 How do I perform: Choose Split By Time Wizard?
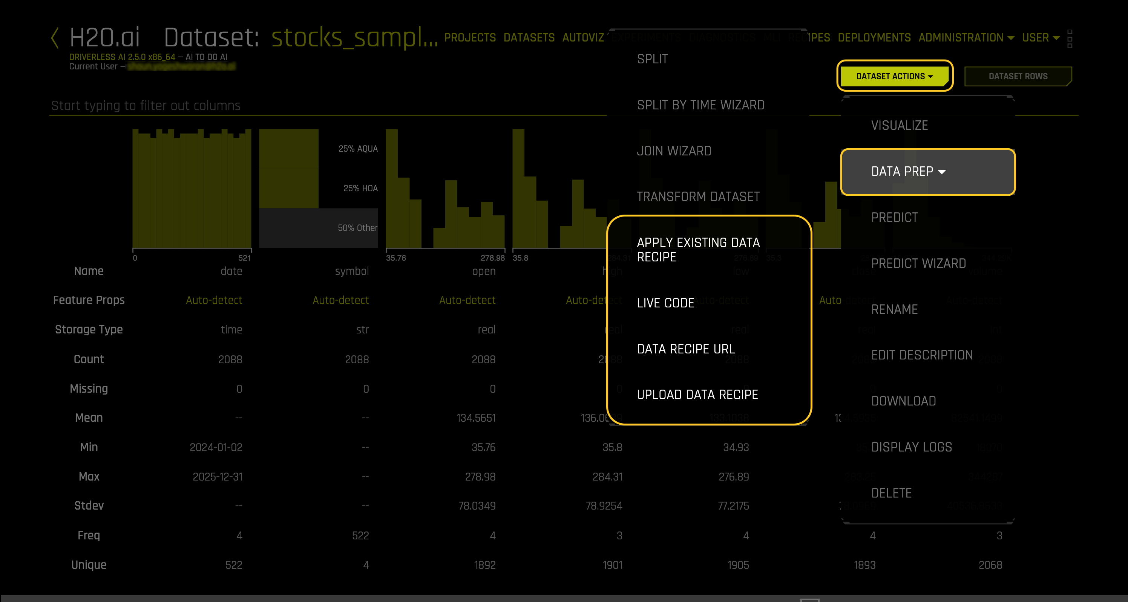(700, 105)
